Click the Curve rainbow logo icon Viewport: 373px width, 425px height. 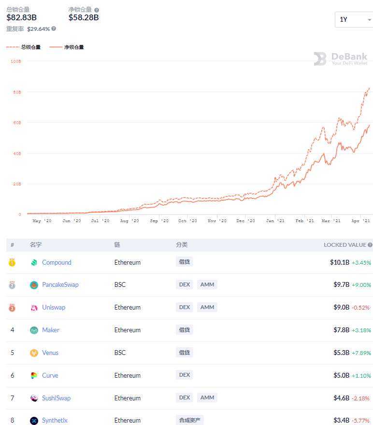(x=34, y=375)
